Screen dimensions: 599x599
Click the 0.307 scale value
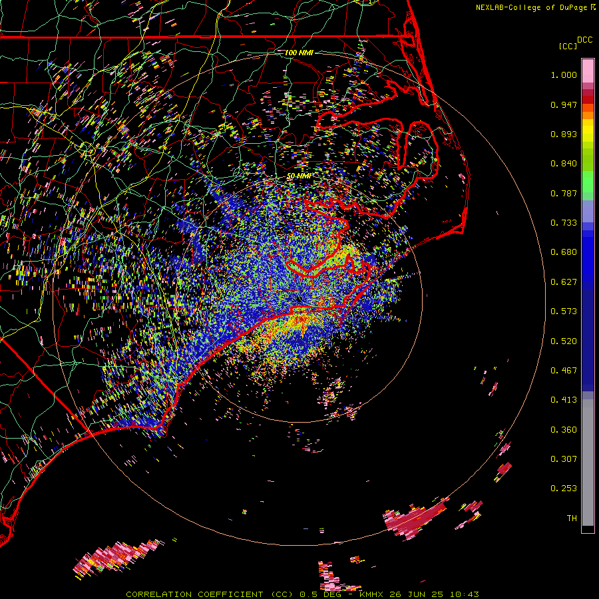[x=564, y=459]
